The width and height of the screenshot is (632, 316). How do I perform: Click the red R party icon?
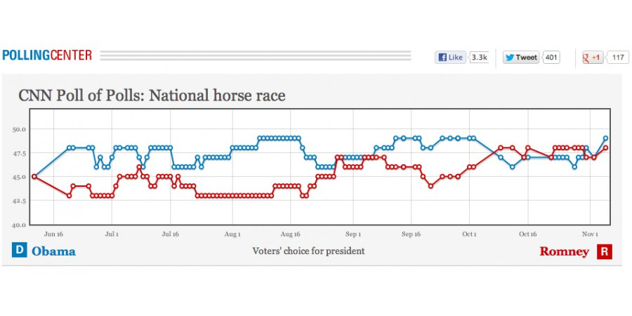pyautogui.click(x=604, y=251)
